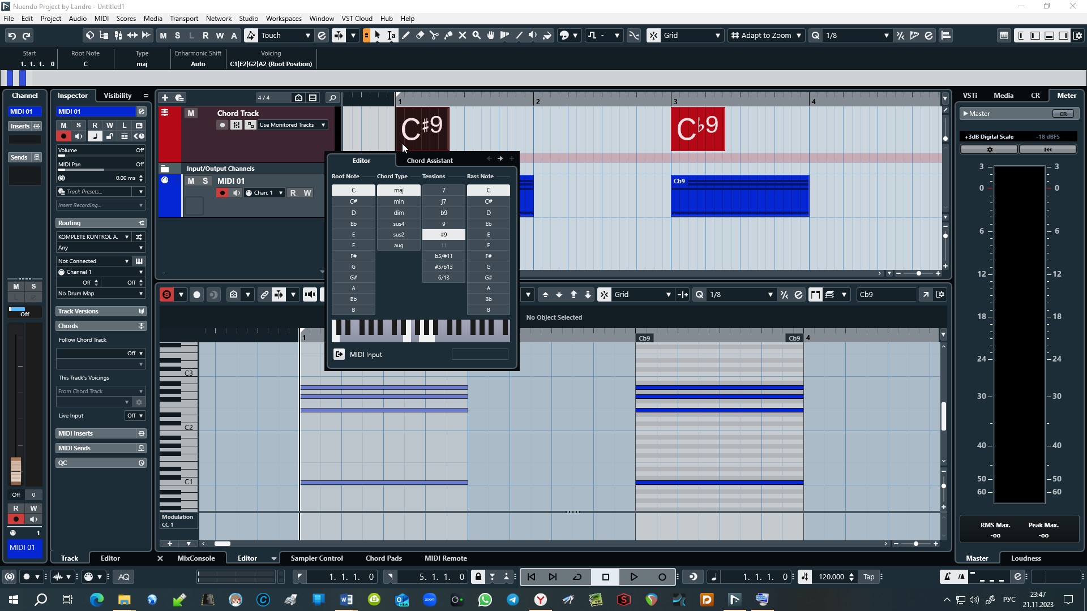Select root note F#
This screenshot has width=1087, height=611.
click(353, 256)
